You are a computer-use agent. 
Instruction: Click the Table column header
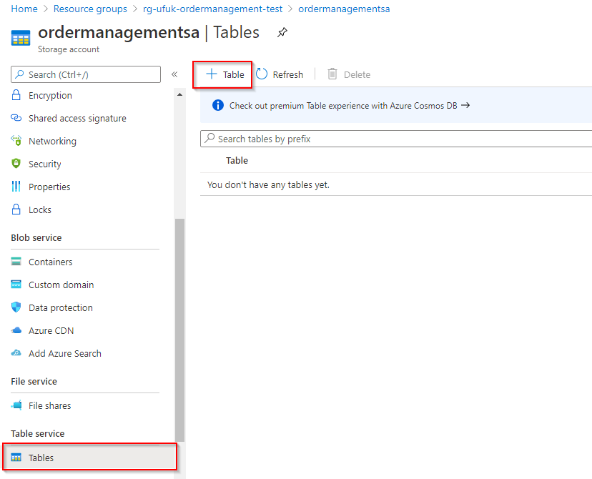[237, 160]
